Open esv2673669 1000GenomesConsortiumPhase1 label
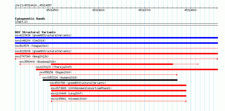This screenshot has width=225, height=111. [81, 88]
